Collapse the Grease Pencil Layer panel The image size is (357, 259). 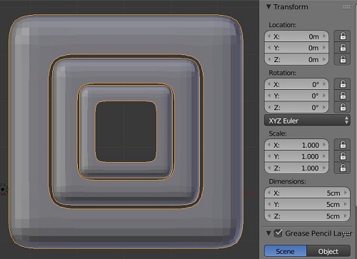268,233
